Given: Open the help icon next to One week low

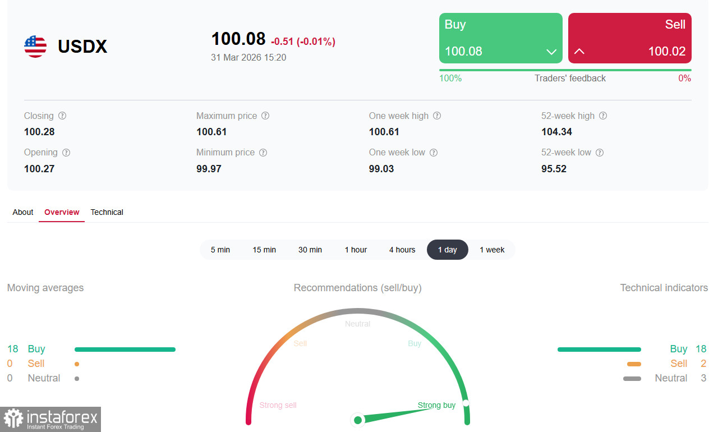Looking at the screenshot, I should (434, 152).
